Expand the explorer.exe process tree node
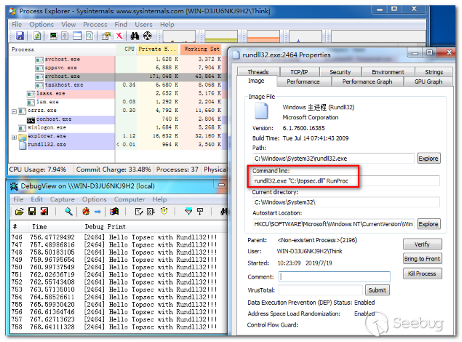462x342 pixels. [x=15, y=137]
